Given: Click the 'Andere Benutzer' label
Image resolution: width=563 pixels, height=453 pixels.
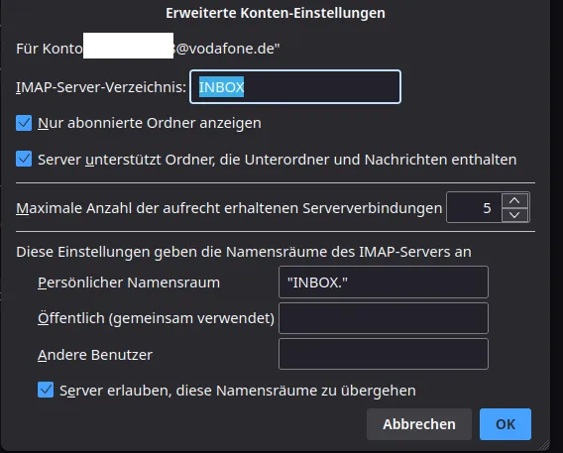Looking at the screenshot, I should click(x=95, y=355).
